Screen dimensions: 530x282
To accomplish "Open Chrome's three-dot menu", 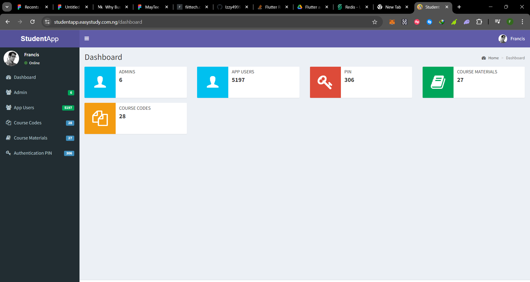I will [522, 22].
